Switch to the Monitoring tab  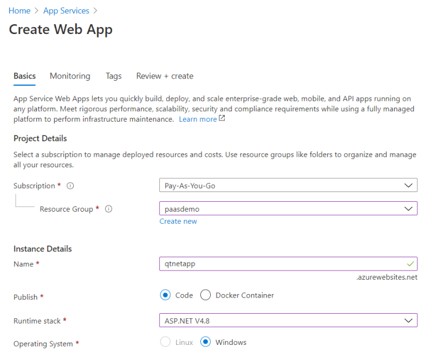tap(70, 76)
